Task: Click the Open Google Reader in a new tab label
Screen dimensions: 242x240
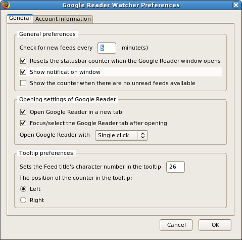Action: [x=76, y=112]
